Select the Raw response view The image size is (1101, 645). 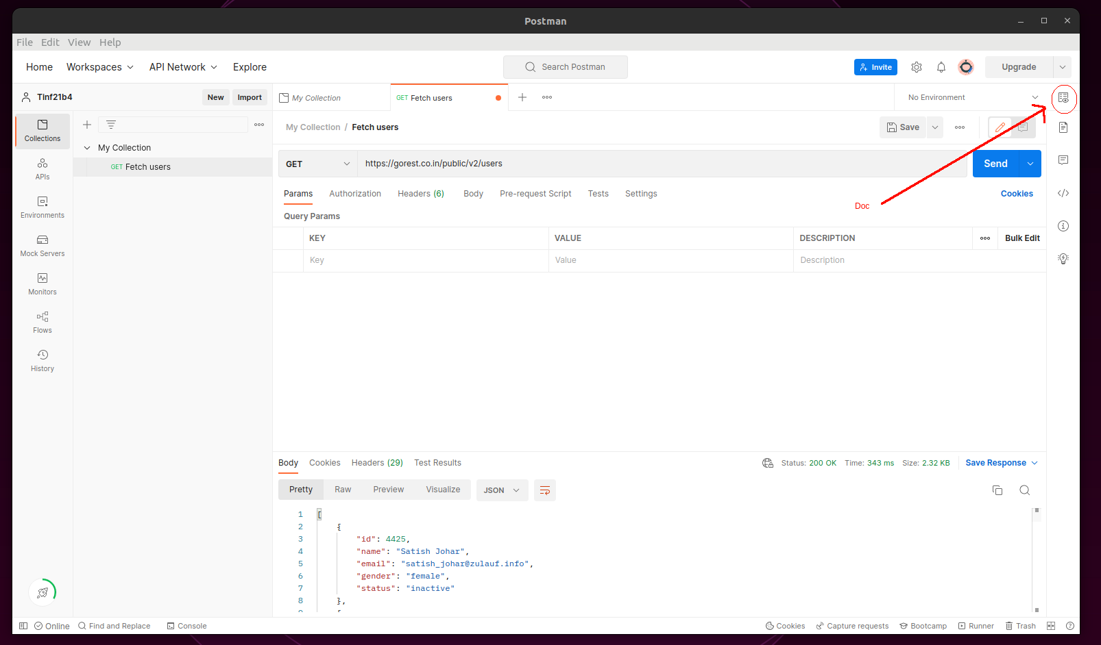coord(343,490)
